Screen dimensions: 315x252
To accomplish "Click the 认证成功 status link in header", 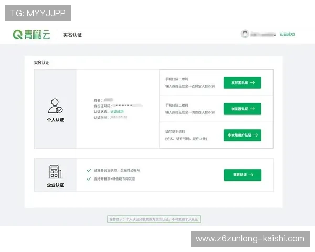I will point(287,34).
